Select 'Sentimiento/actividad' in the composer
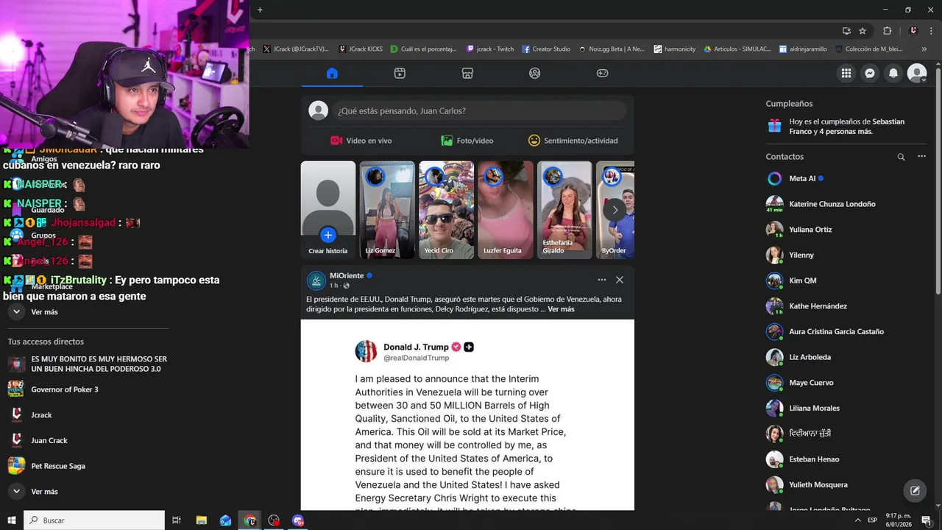This screenshot has width=942, height=530. pyautogui.click(x=573, y=141)
